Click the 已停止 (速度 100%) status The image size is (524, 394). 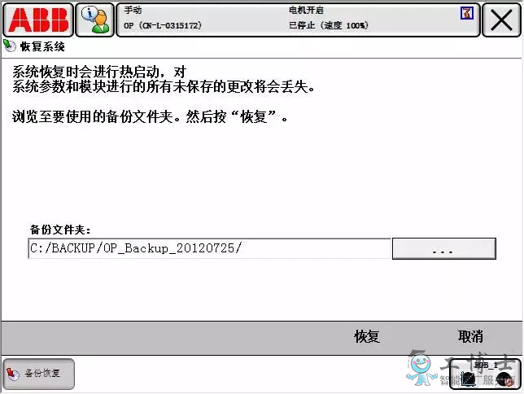pos(329,25)
